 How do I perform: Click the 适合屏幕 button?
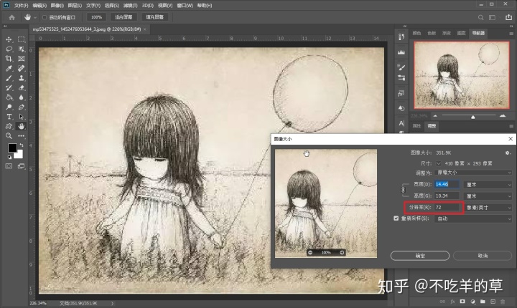point(124,17)
